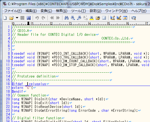This screenshot has height=122, width=150.
Task: Create a new file with the blank page icon
Action: 5,18
